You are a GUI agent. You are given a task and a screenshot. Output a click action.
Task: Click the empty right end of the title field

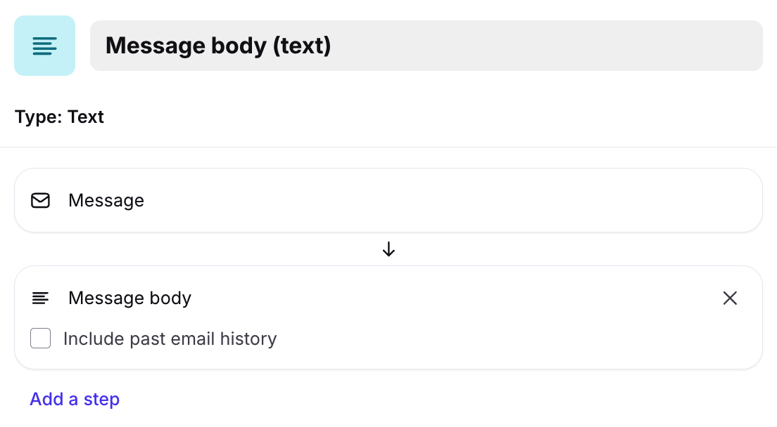669,46
